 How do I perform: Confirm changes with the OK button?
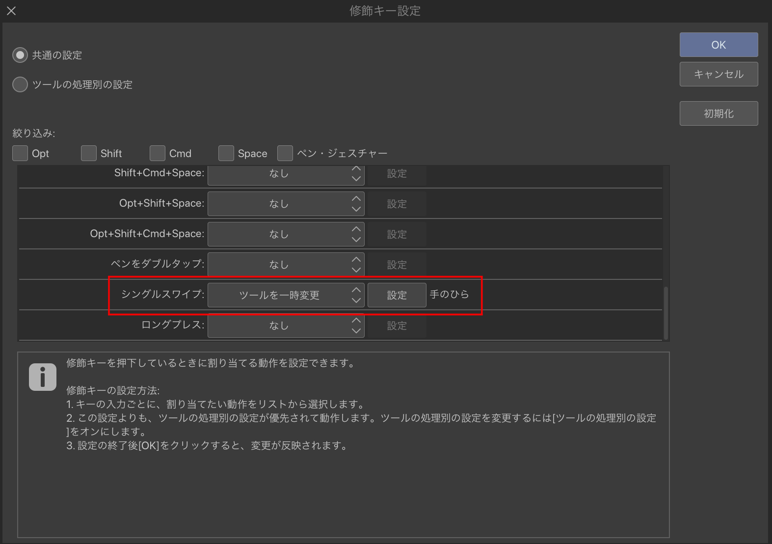[x=719, y=45]
